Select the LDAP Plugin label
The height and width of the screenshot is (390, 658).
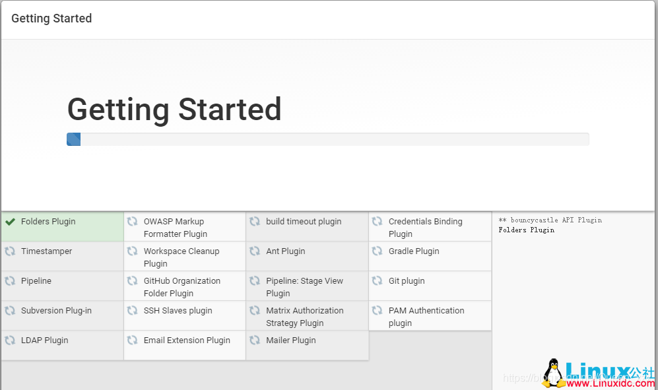(44, 341)
